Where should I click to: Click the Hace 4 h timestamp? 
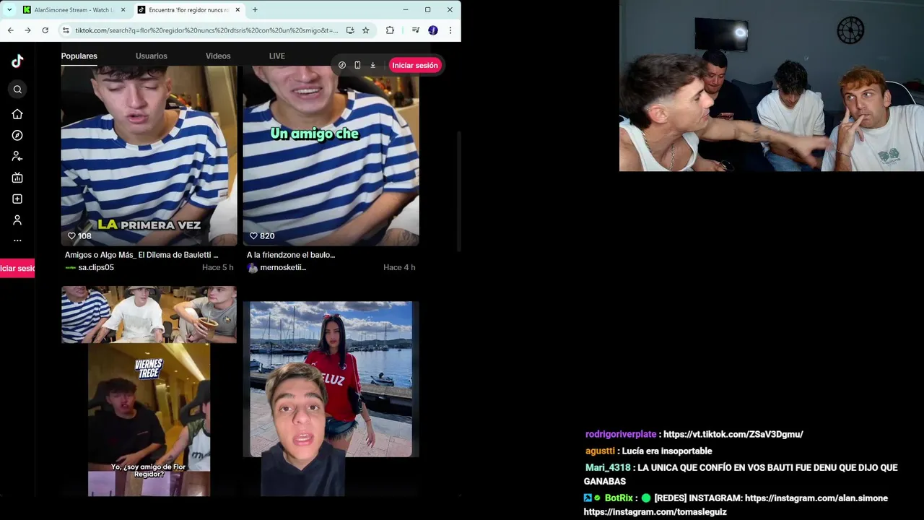399,268
